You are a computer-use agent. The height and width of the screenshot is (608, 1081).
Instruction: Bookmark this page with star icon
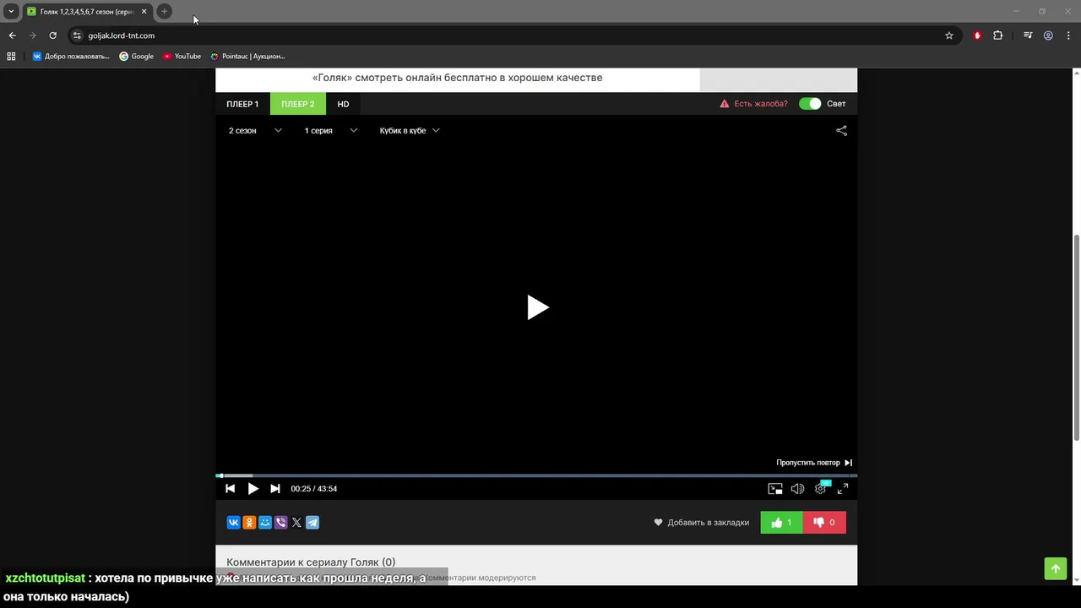pyautogui.click(x=949, y=35)
